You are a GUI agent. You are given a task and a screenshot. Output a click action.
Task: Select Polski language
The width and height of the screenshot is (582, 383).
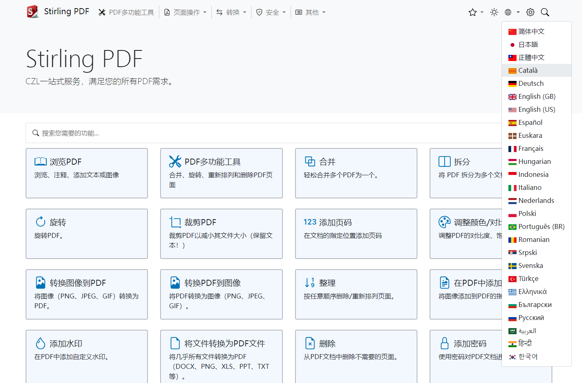[536, 213]
